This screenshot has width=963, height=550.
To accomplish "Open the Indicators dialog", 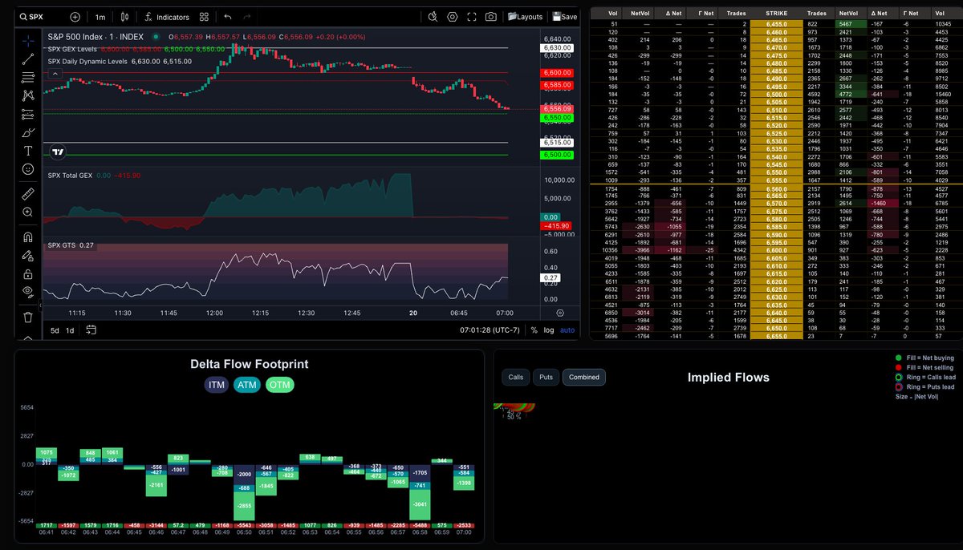I will pyautogui.click(x=168, y=17).
